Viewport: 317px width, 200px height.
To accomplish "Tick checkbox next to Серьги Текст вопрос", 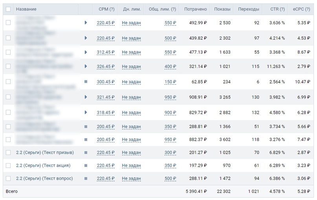I will coord(8,178).
